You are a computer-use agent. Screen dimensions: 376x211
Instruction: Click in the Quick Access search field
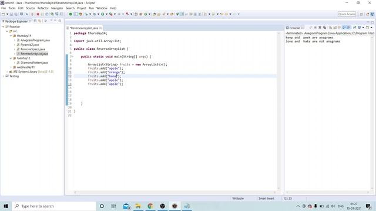tap(347, 14)
